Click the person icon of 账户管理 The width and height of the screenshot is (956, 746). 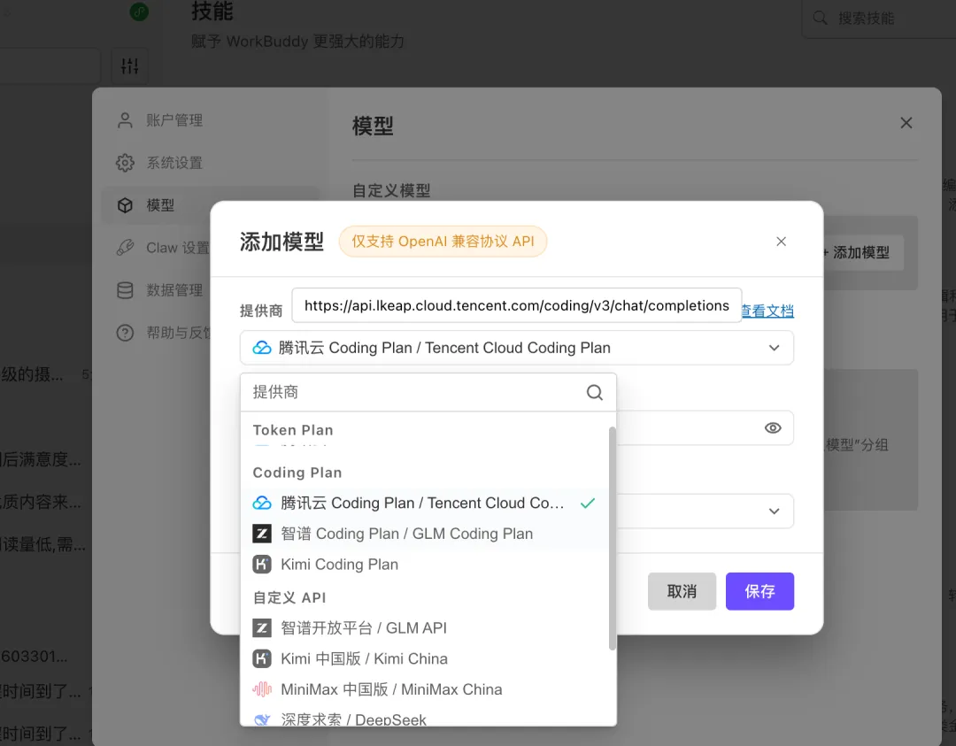125,120
